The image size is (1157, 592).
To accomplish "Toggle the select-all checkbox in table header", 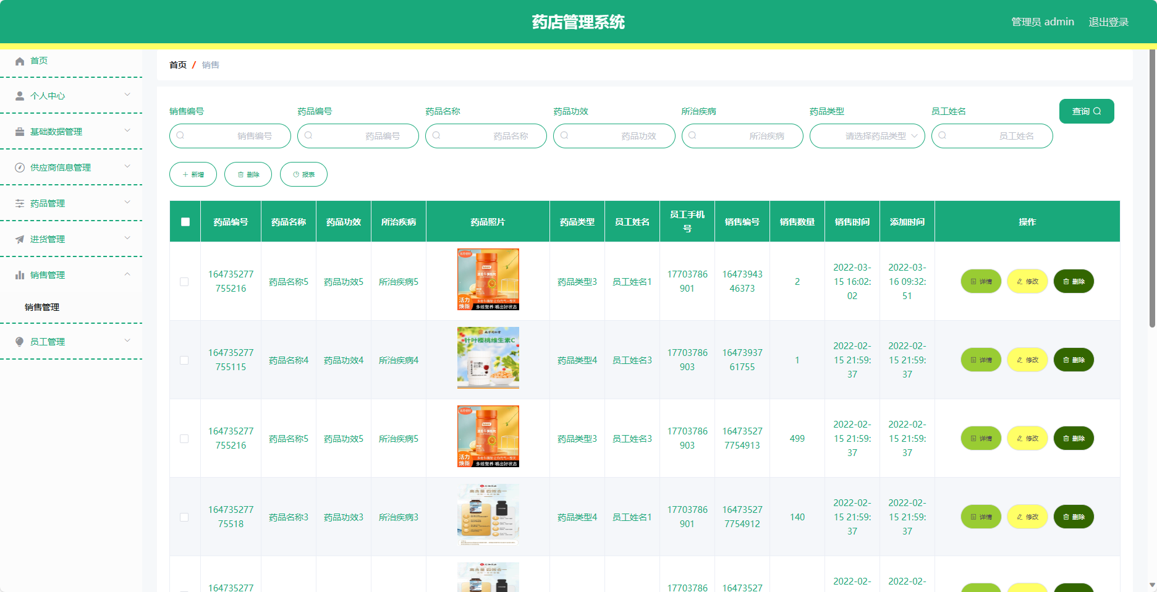I will click(x=185, y=222).
